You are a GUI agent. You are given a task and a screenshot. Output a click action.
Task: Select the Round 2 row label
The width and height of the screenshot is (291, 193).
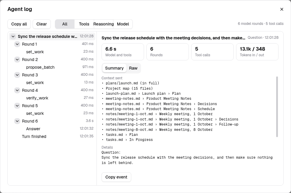coord(30,59)
